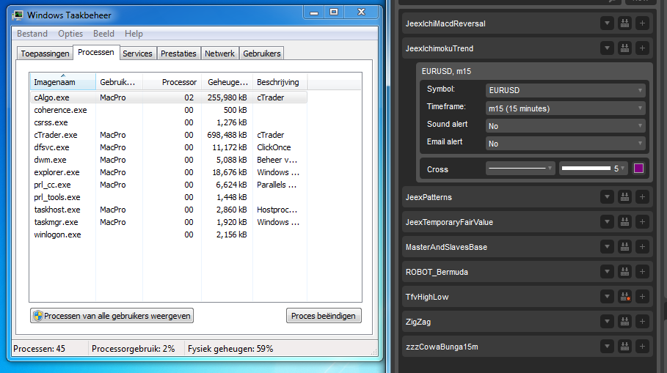Open the Beeld menu
Screen dimensions: 667x373
[x=103, y=34]
